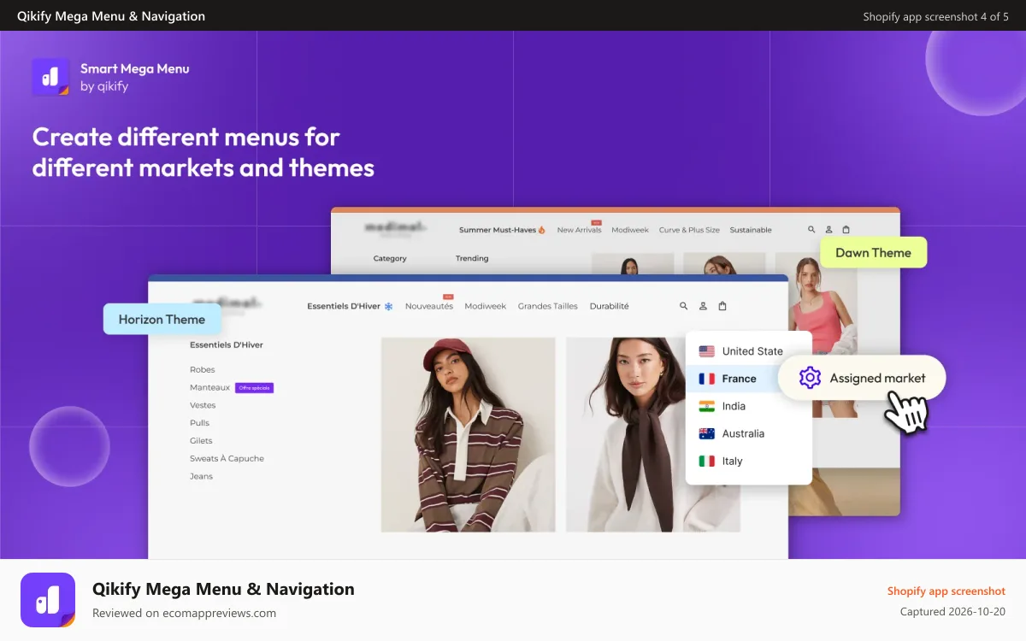
Task: Click 'Reviewed on ecomappreviews.com' text
Action: click(x=184, y=613)
